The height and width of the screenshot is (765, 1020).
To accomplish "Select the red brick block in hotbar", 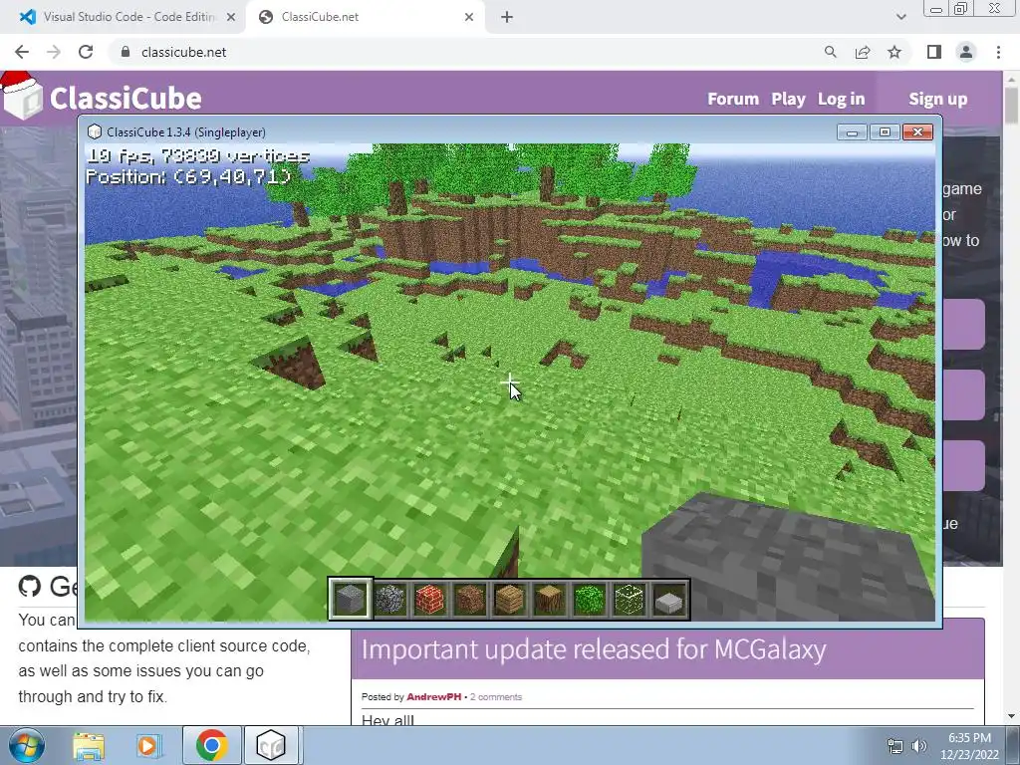I will 430,599.
